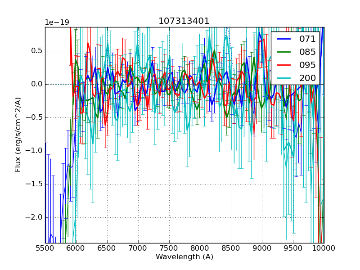Select the 085 legend label
This screenshot has width=360, height=270.
pos(308,52)
